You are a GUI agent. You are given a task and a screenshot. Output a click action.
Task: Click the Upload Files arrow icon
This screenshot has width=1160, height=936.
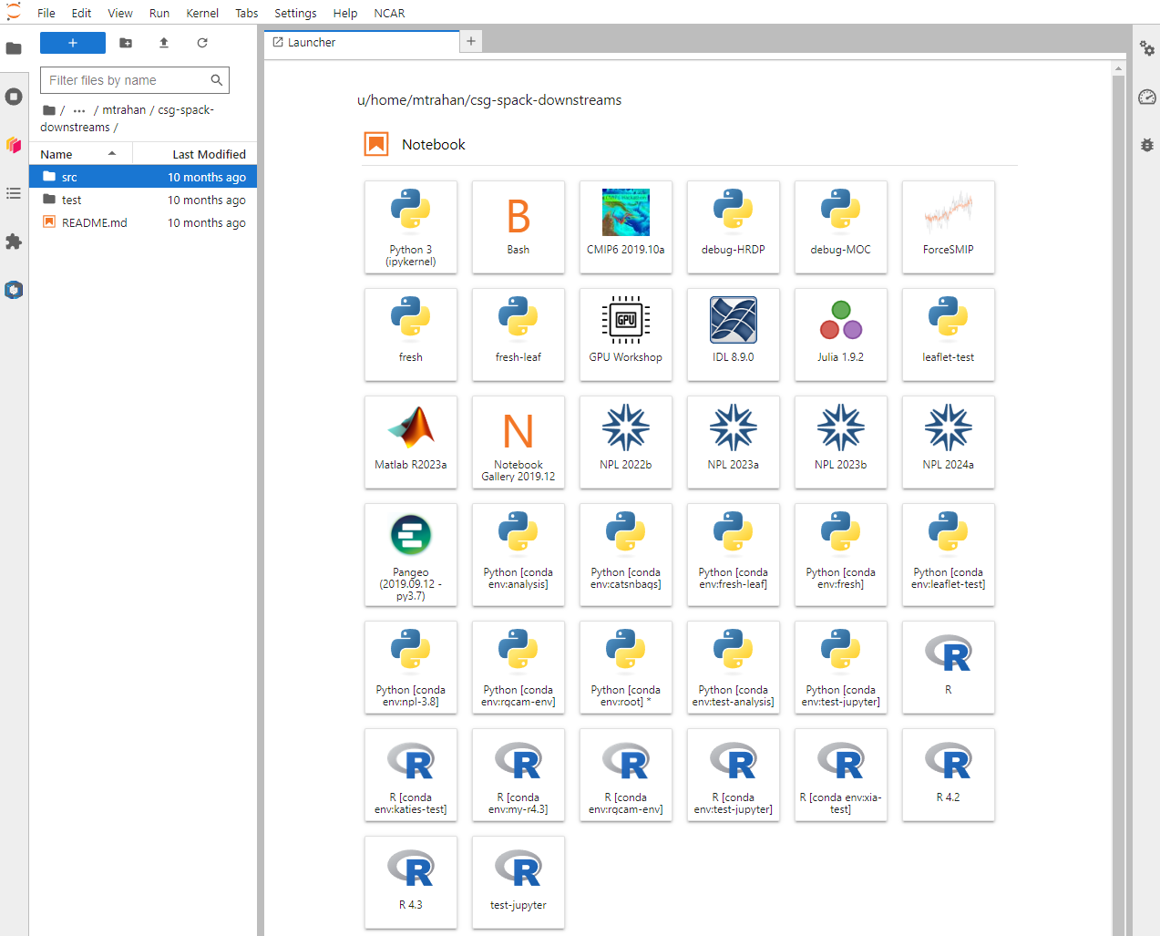pyautogui.click(x=164, y=43)
